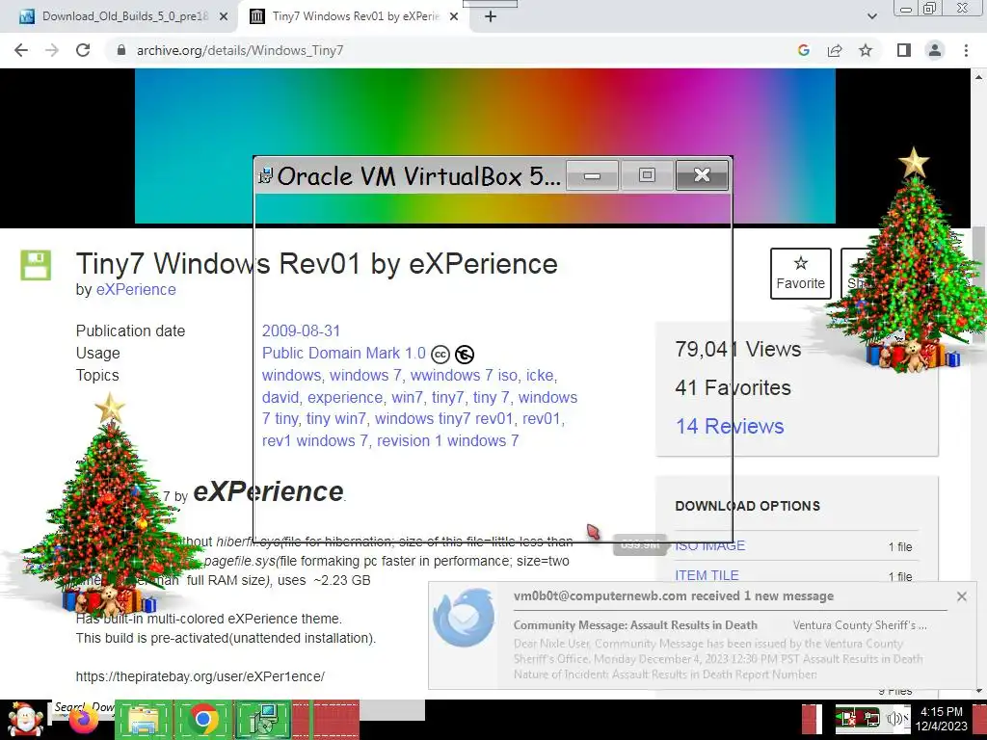Image resolution: width=987 pixels, height=740 pixels.
Task: Open the tab search chevron
Action: click(x=871, y=16)
